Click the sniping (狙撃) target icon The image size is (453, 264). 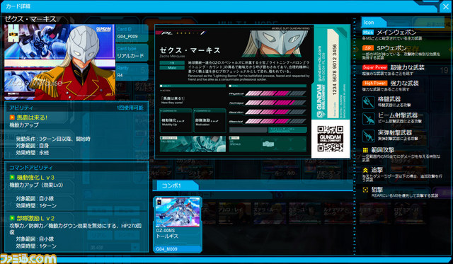[365, 190]
